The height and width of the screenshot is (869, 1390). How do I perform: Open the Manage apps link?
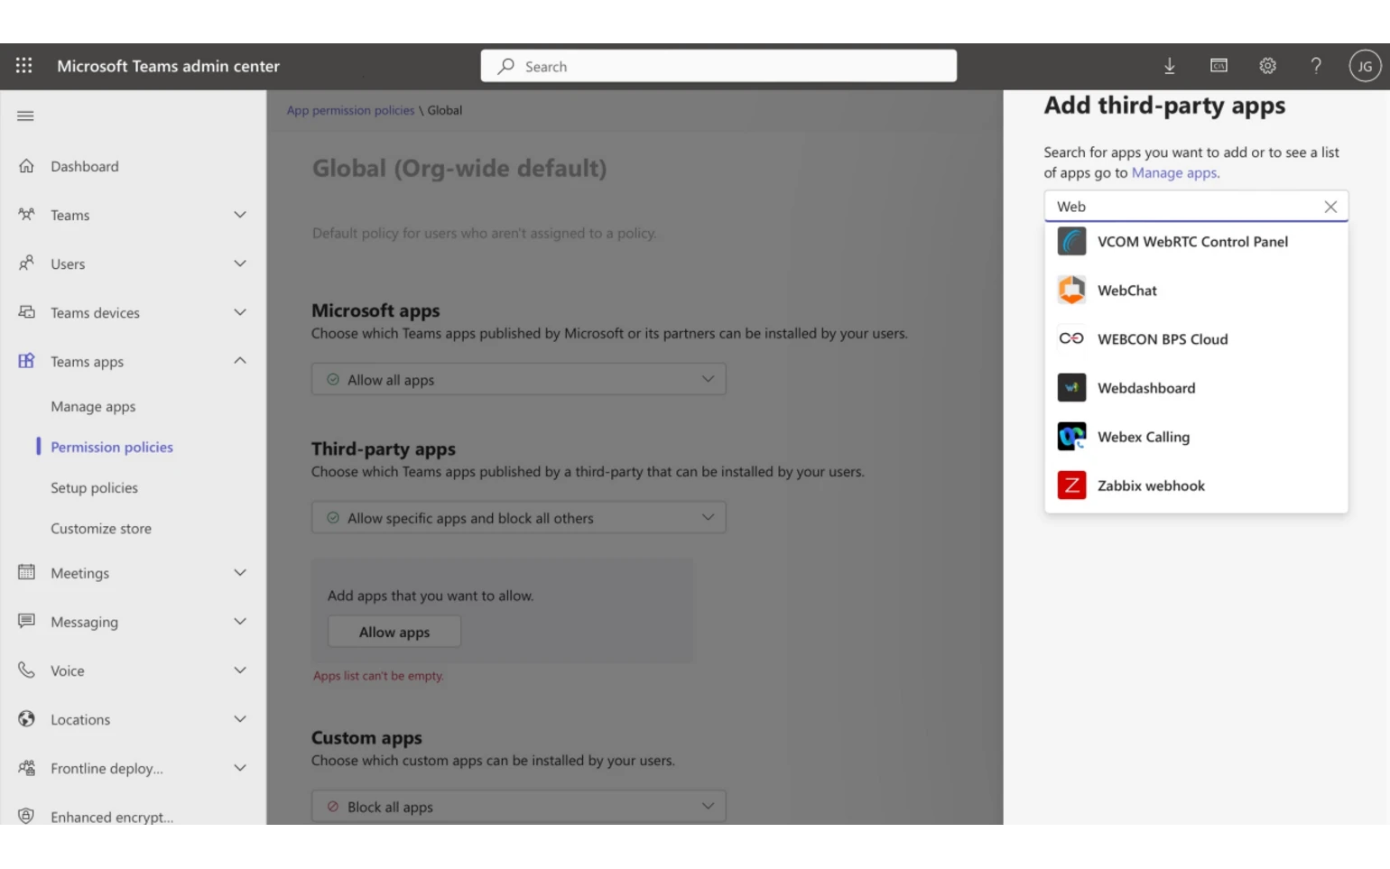click(1174, 172)
